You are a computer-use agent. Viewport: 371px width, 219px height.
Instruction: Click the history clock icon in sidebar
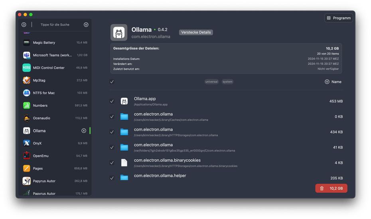(x=24, y=25)
